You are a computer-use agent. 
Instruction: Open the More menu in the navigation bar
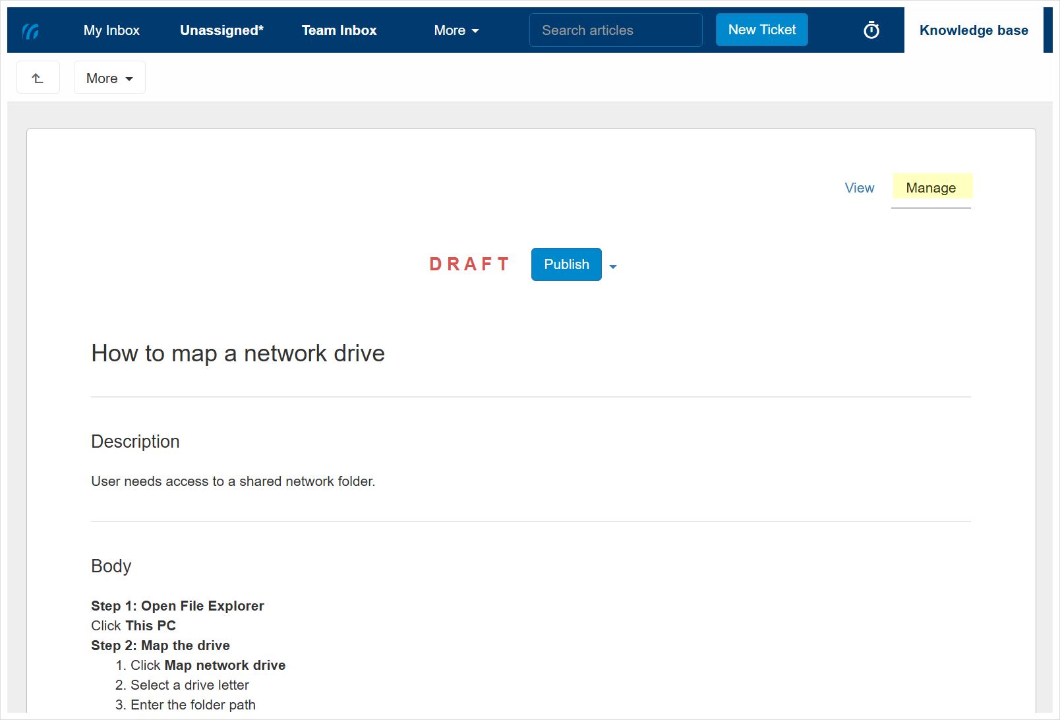456,30
